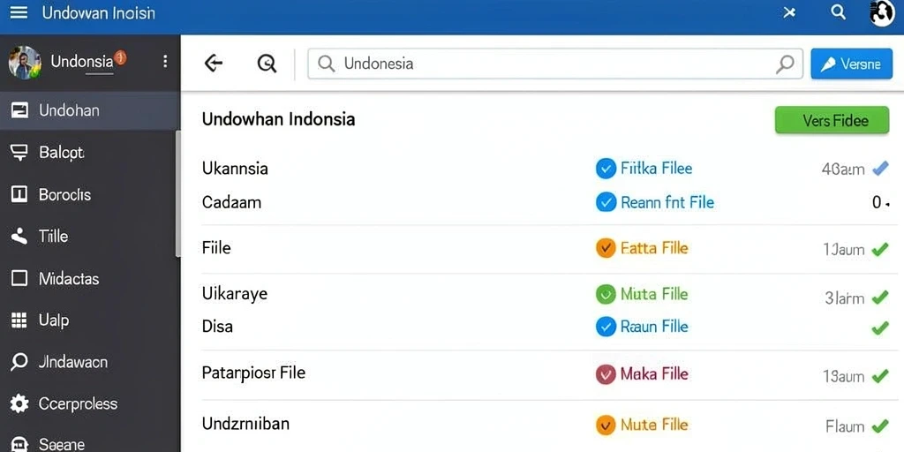Select the Ukannsia row name
The image size is (904, 452).
235,169
